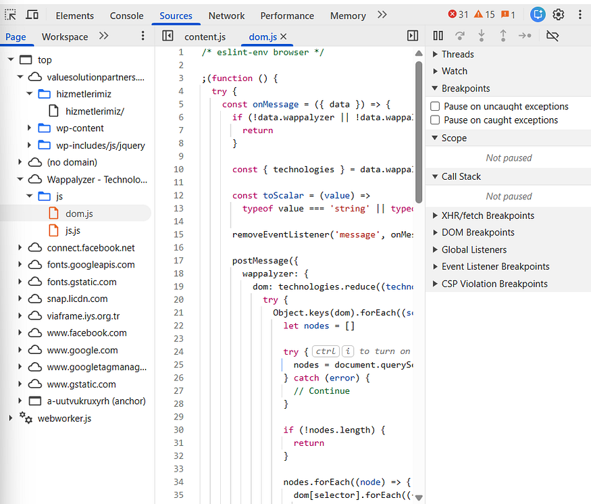The height and width of the screenshot is (504, 591).
Task: Open DevTools settings gear
Action: click(558, 15)
